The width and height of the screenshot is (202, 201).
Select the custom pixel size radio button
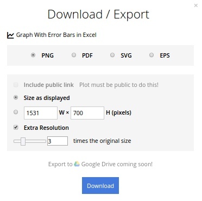tap(16, 112)
